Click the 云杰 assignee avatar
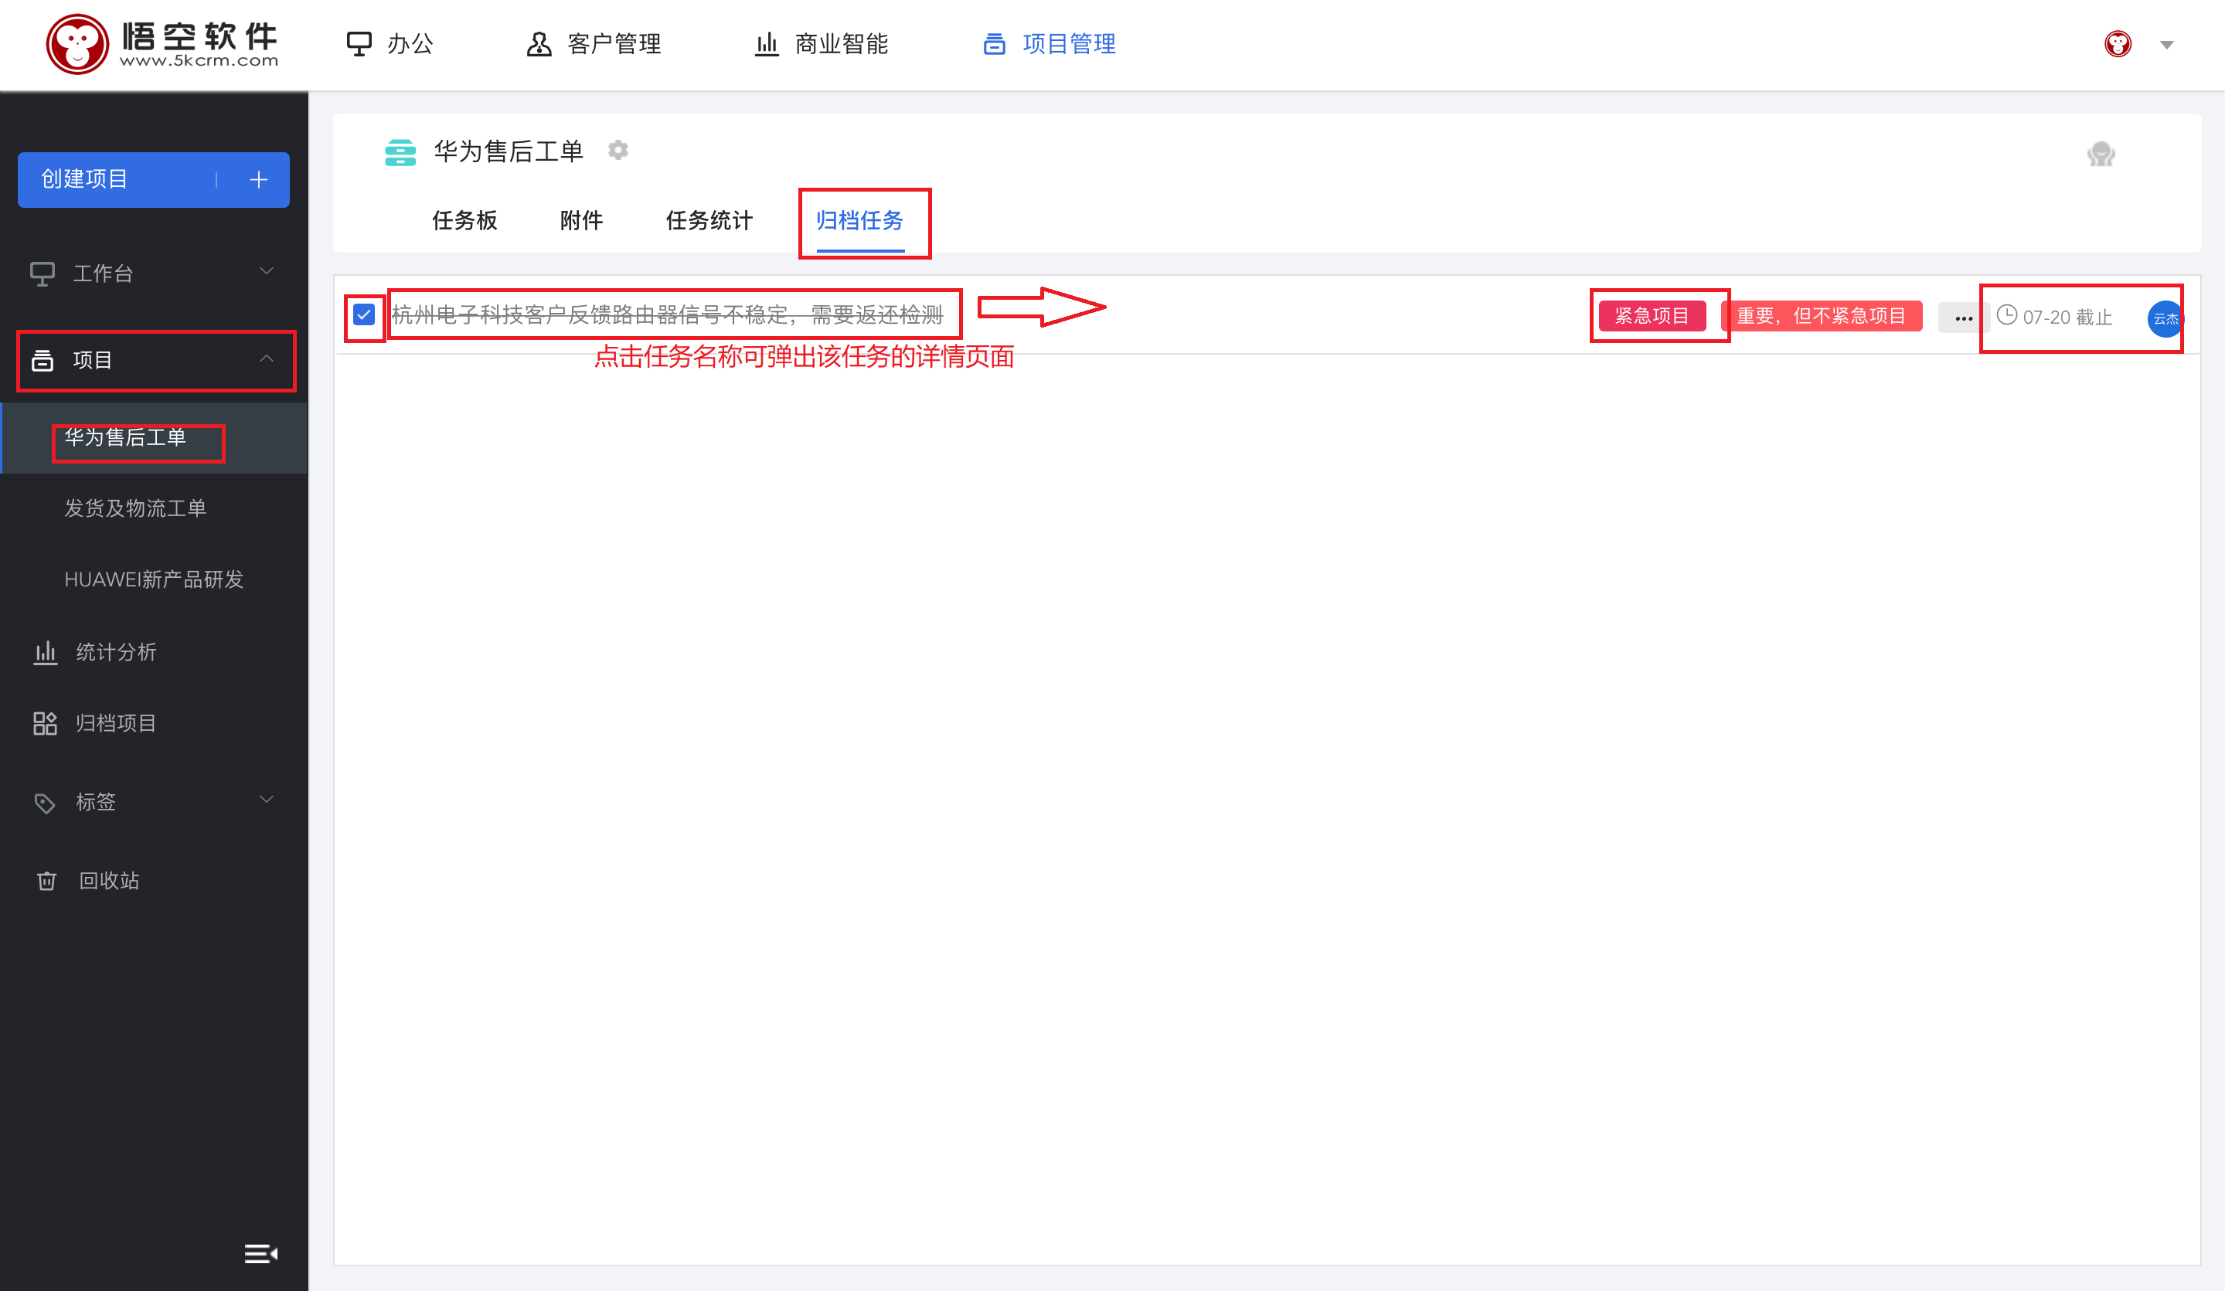The image size is (2225, 1291). tap(2164, 318)
